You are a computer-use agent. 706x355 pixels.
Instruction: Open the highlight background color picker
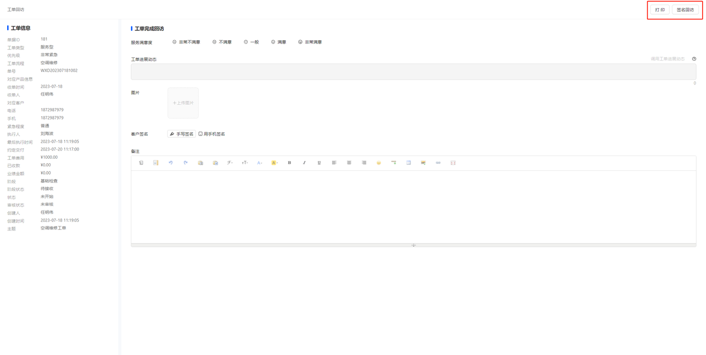point(275,163)
